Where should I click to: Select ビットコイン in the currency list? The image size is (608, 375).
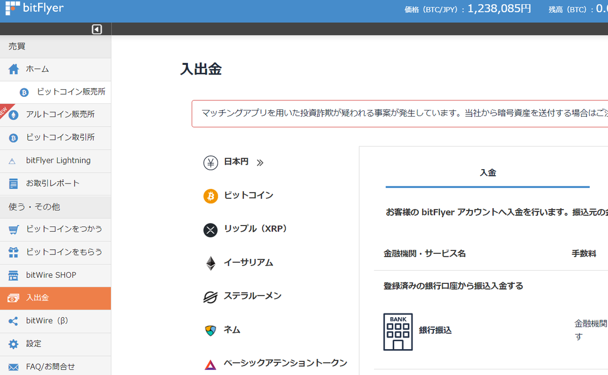[x=248, y=196]
